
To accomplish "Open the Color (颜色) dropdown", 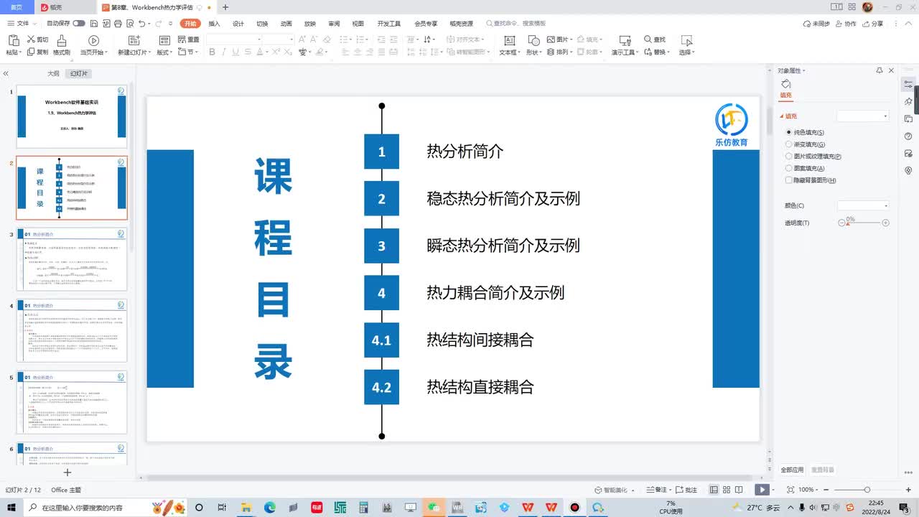I will 863,205.
